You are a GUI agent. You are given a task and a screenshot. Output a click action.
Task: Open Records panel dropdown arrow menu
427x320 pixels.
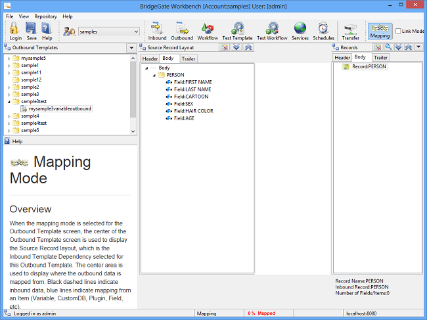pyautogui.click(x=418, y=47)
